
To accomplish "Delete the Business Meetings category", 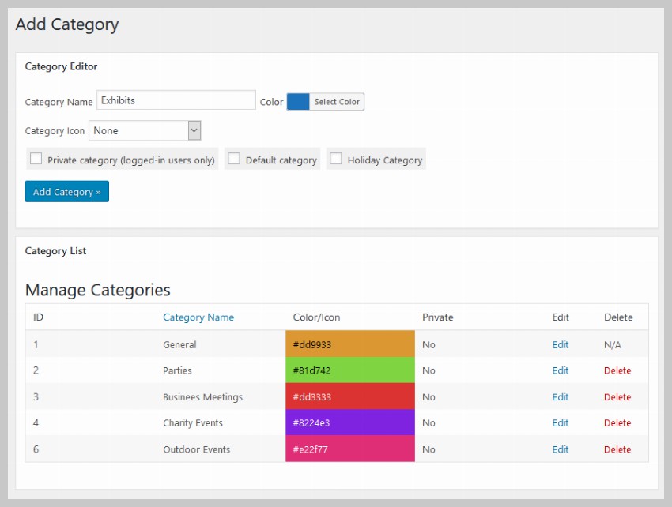I will tap(617, 397).
